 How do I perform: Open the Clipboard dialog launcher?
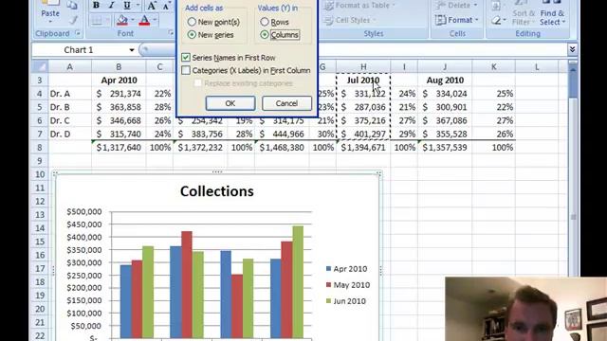78,33
